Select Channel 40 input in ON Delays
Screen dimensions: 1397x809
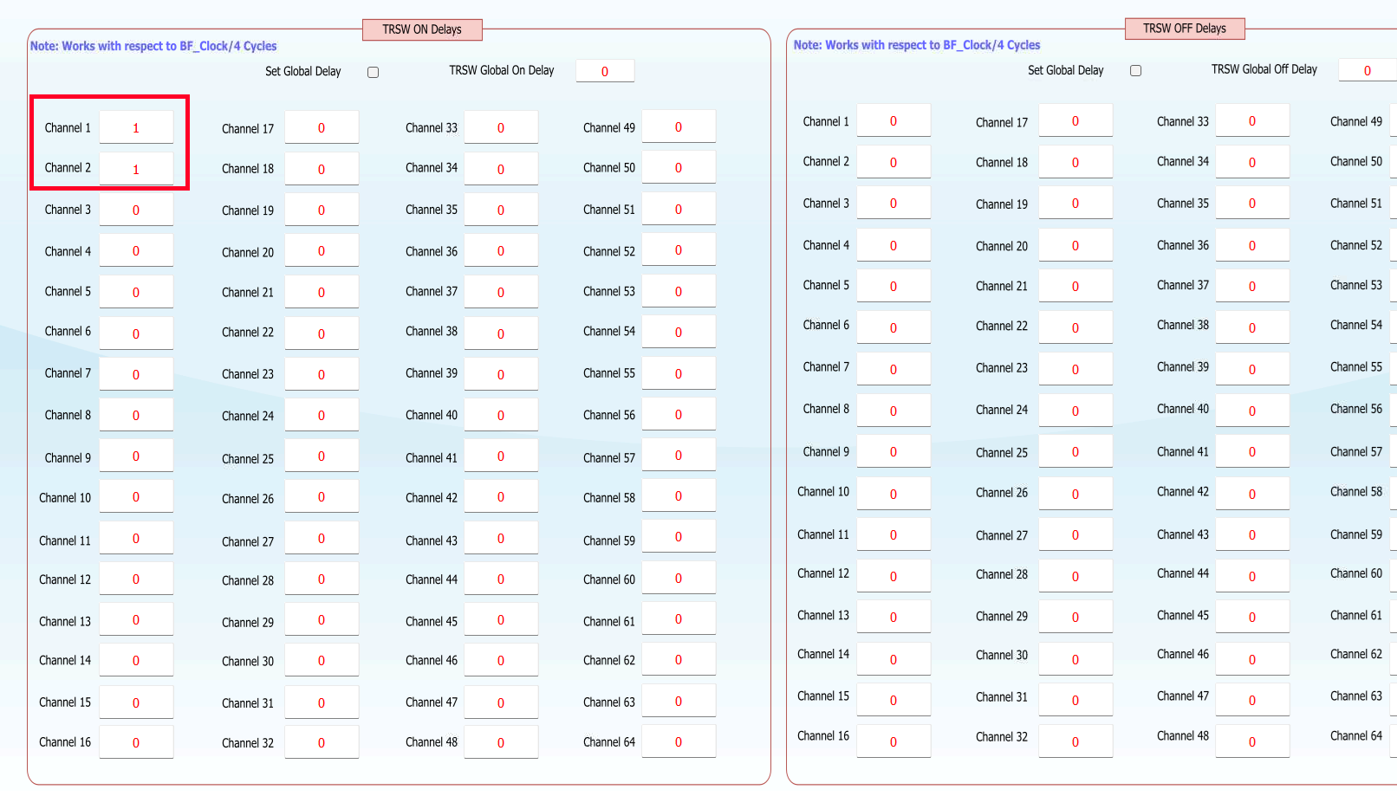coord(501,415)
